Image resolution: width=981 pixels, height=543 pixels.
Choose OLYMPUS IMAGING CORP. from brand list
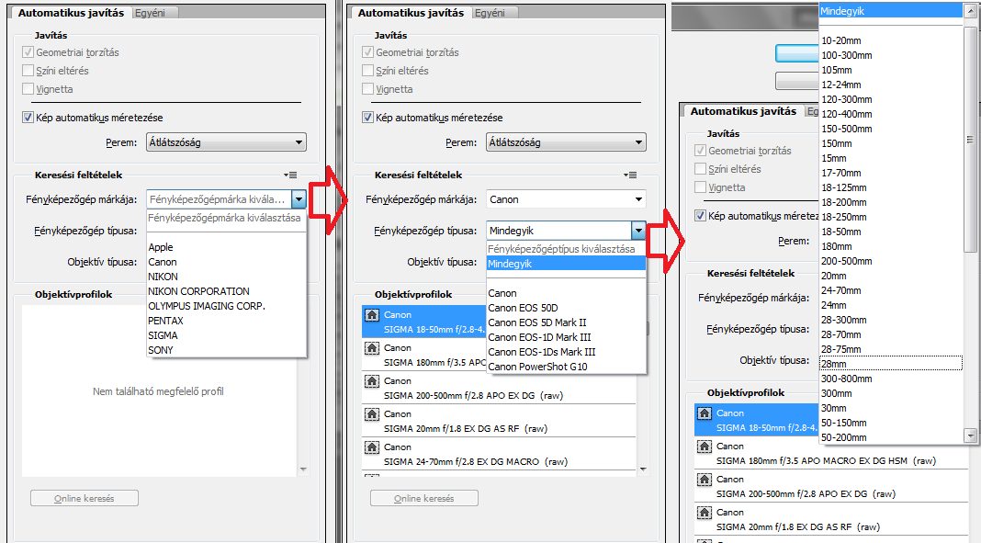click(x=227, y=306)
